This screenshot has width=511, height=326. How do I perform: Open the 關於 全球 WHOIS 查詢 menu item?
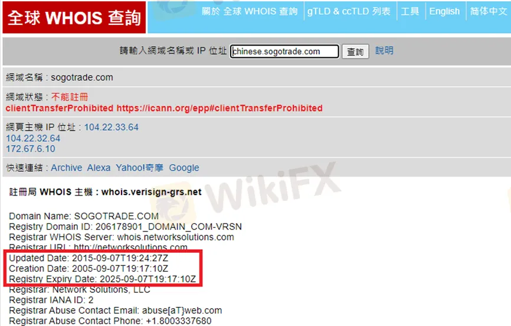coord(250,11)
